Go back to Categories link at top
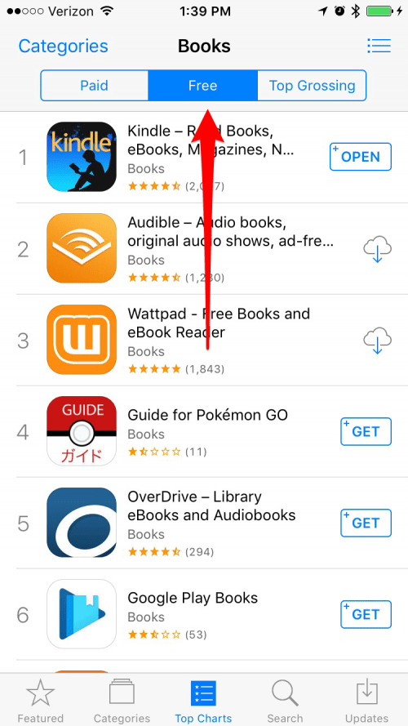 tap(64, 47)
